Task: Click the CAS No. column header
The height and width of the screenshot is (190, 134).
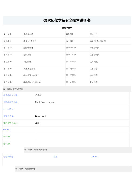Action: pyautogui.click(x=94, y=157)
